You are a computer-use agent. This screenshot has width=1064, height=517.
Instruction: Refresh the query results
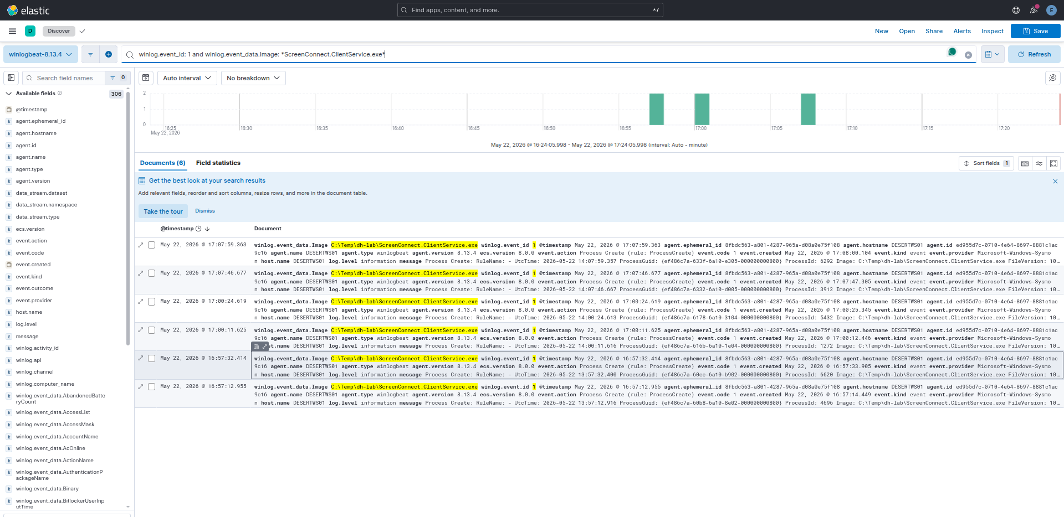pyautogui.click(x=1034, y=54)
